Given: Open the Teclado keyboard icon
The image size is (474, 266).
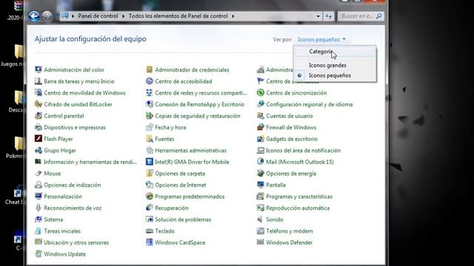Looking at the screenshot, I should pyautogui.click(x=150, y=231).
